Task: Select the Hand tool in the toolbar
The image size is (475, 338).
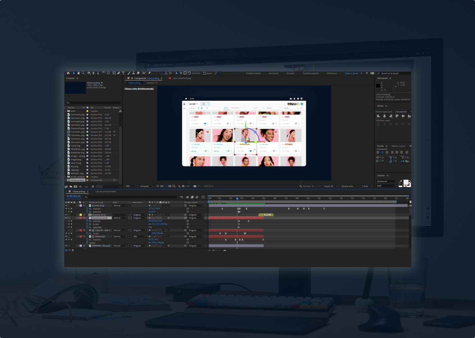Action: coord(79,73)
